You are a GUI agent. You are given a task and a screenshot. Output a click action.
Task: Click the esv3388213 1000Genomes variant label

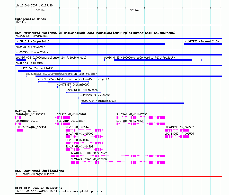(61, 74)
